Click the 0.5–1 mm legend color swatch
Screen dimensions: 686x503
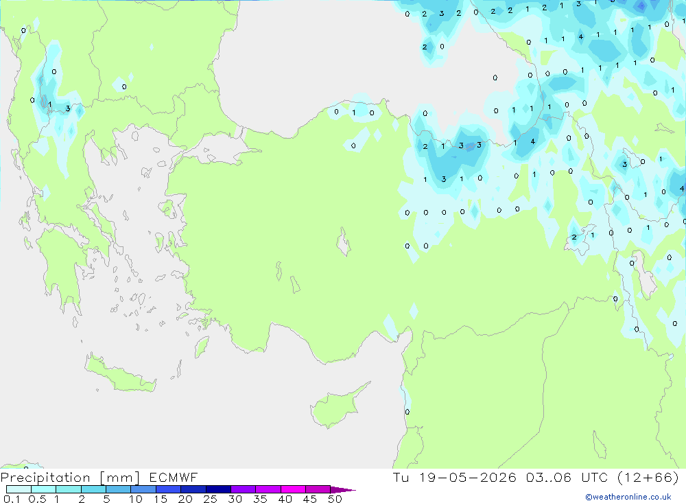click(43, 489)
